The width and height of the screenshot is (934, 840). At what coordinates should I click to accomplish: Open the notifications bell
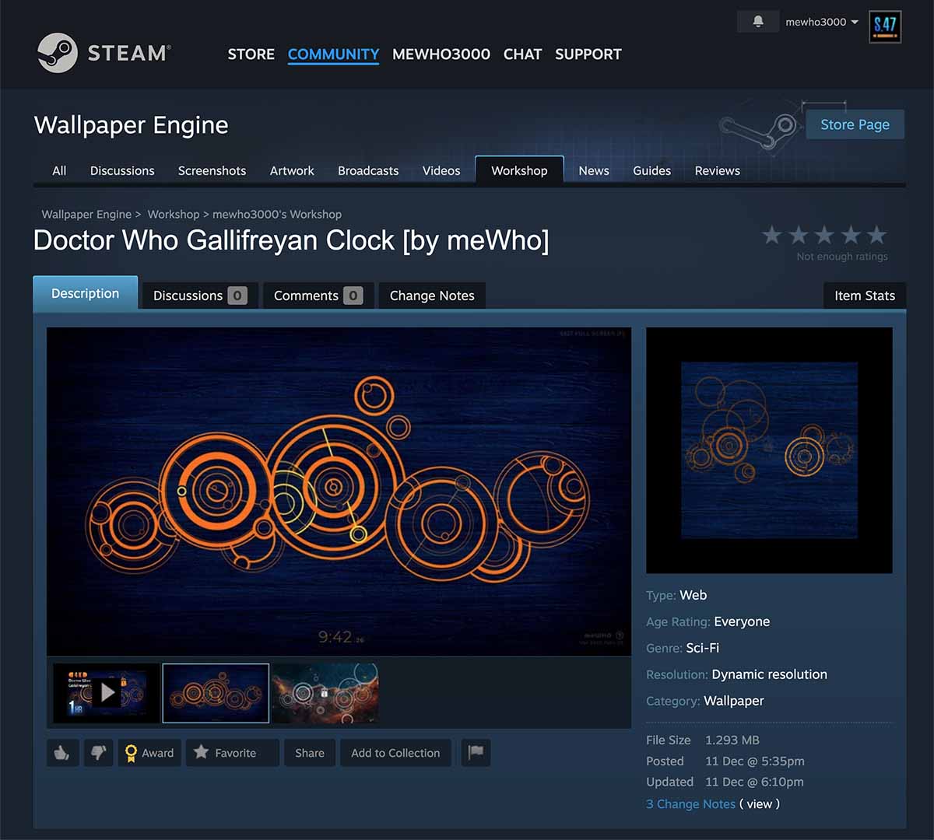tap(758, 22)
